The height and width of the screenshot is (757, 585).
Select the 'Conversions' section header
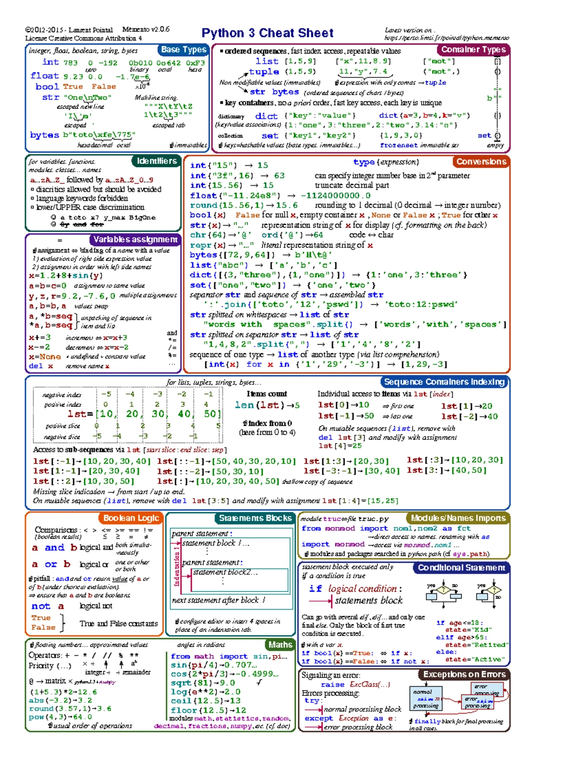point(481,161)
